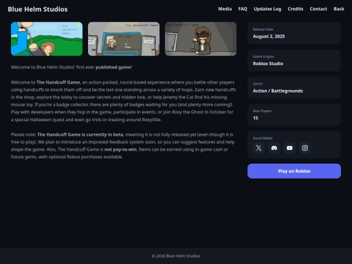Click the Genre label
This screenshot has width=352, height=264.
click(257, 83)
